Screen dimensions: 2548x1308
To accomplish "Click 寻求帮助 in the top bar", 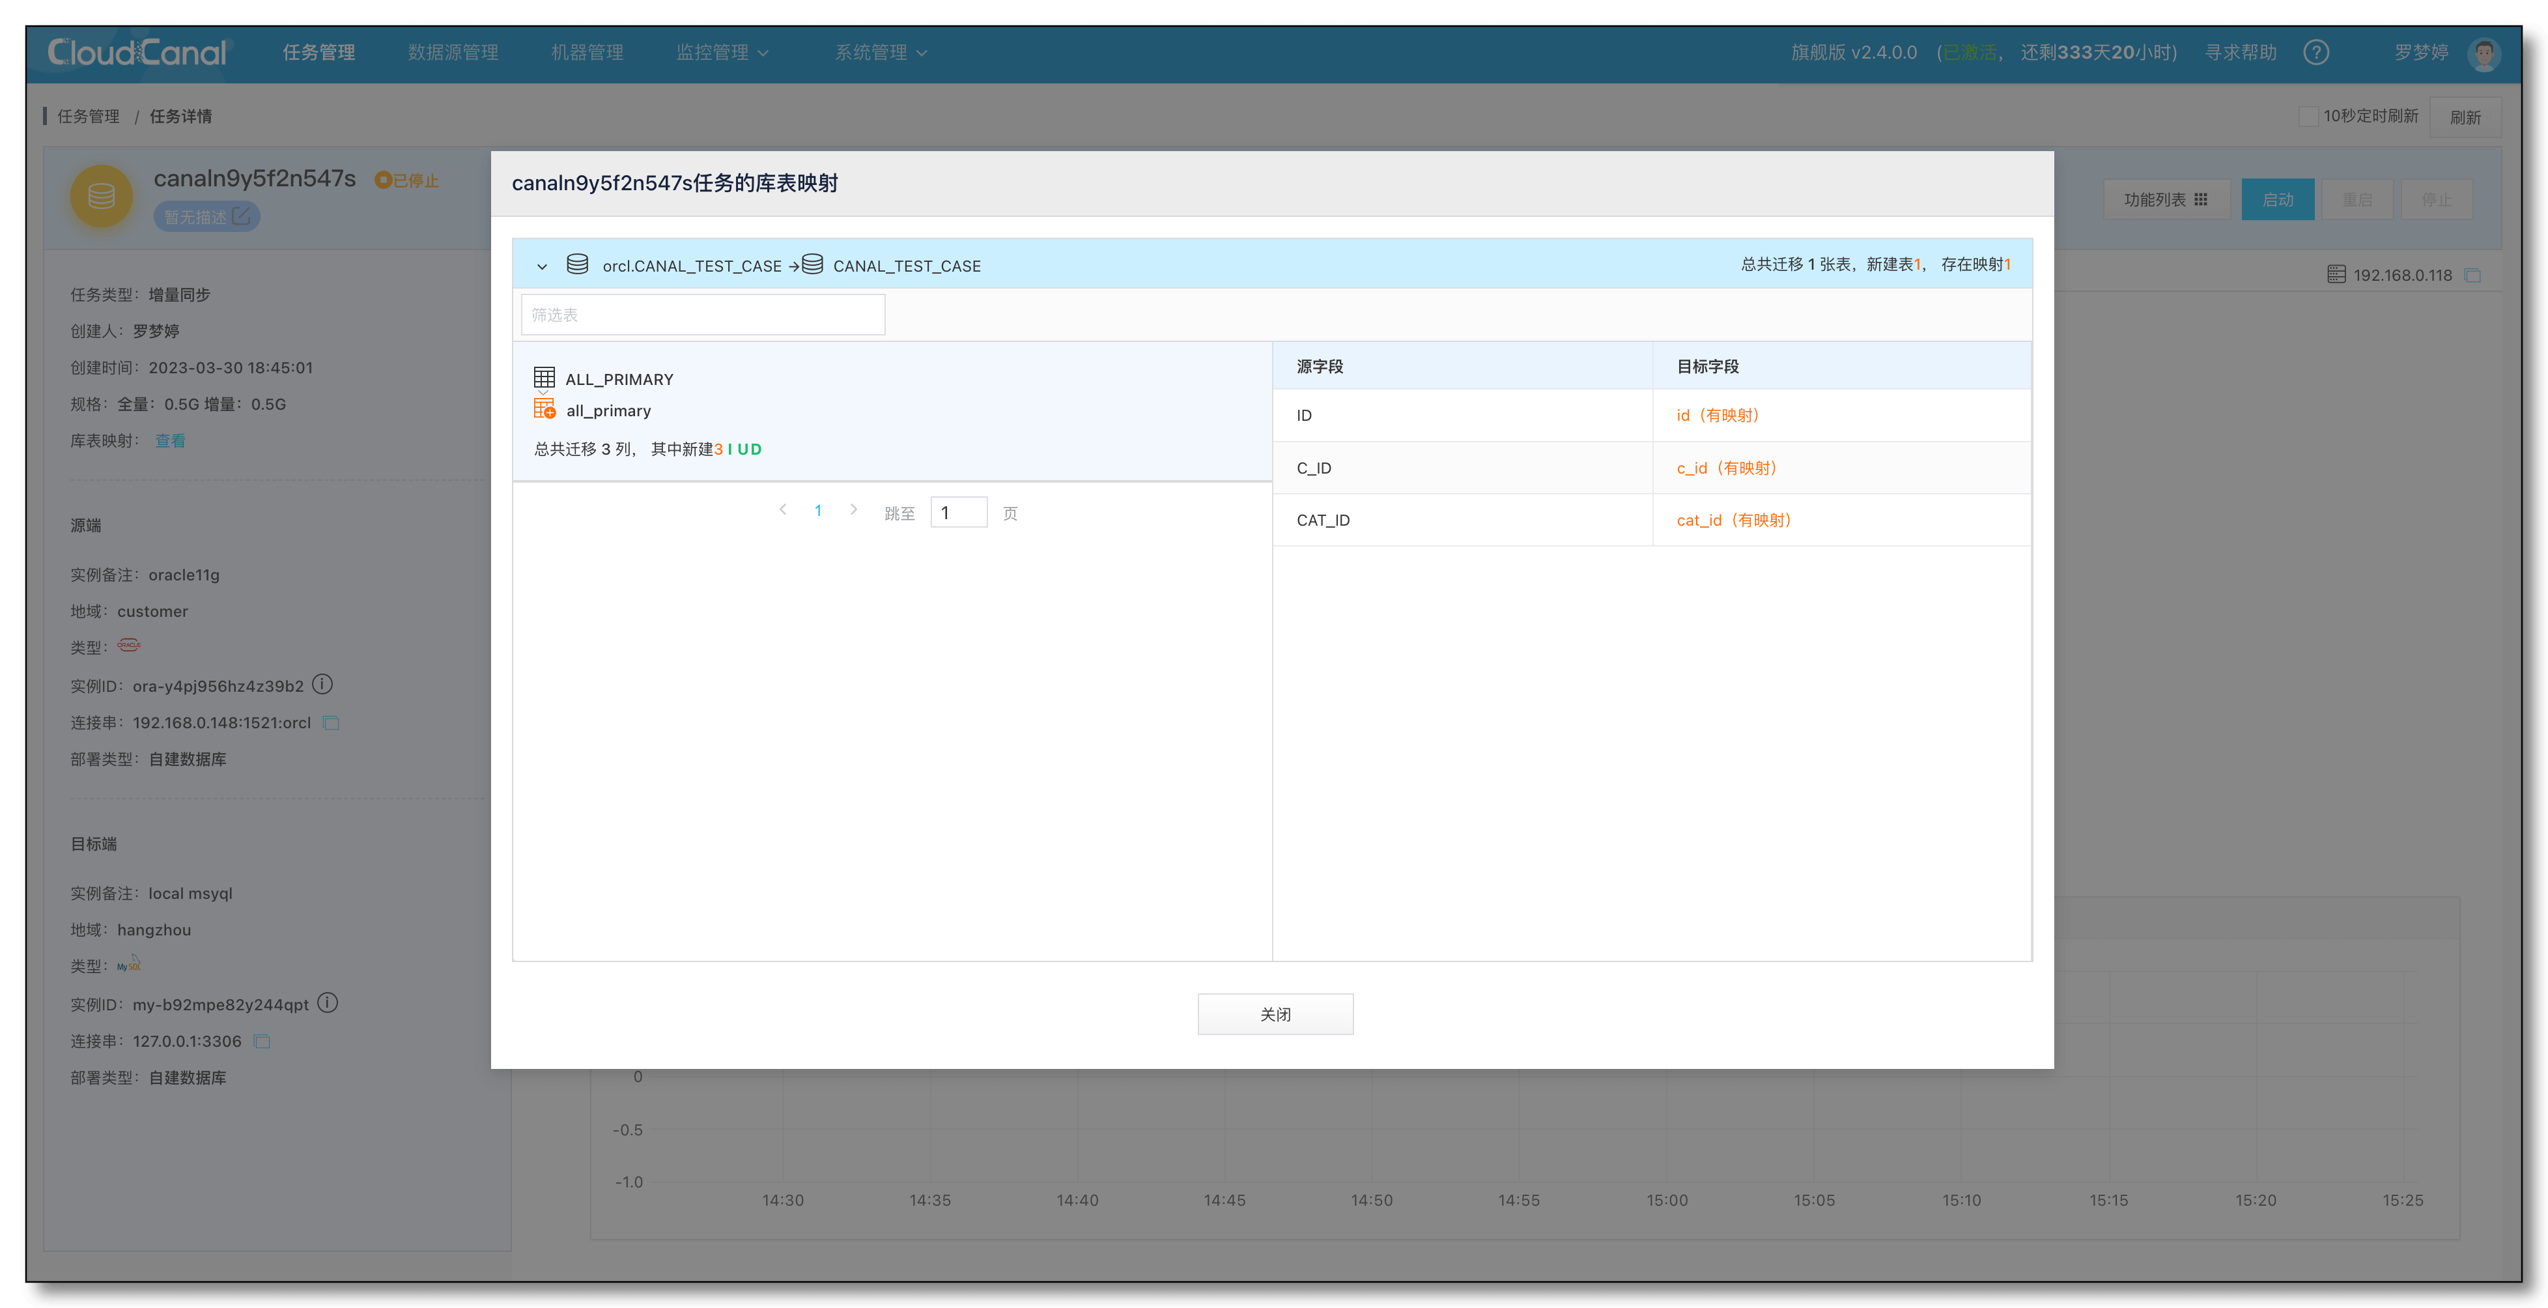I will [2241, 53].
